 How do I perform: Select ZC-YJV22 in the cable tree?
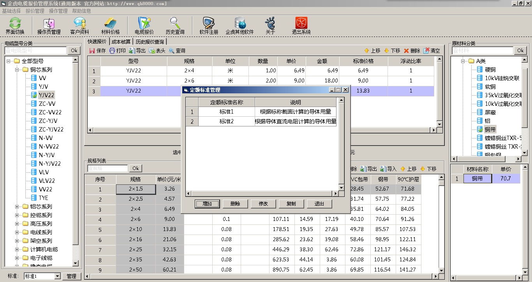(51, 129)
